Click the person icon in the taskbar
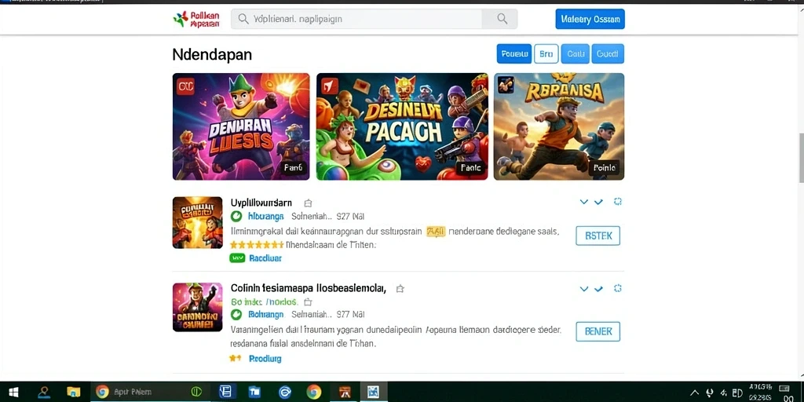 pos(44,393)
